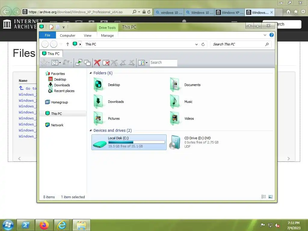Launch Firefox from the taskbar
Screen dimensions: 308x231
tap(44, 225)
